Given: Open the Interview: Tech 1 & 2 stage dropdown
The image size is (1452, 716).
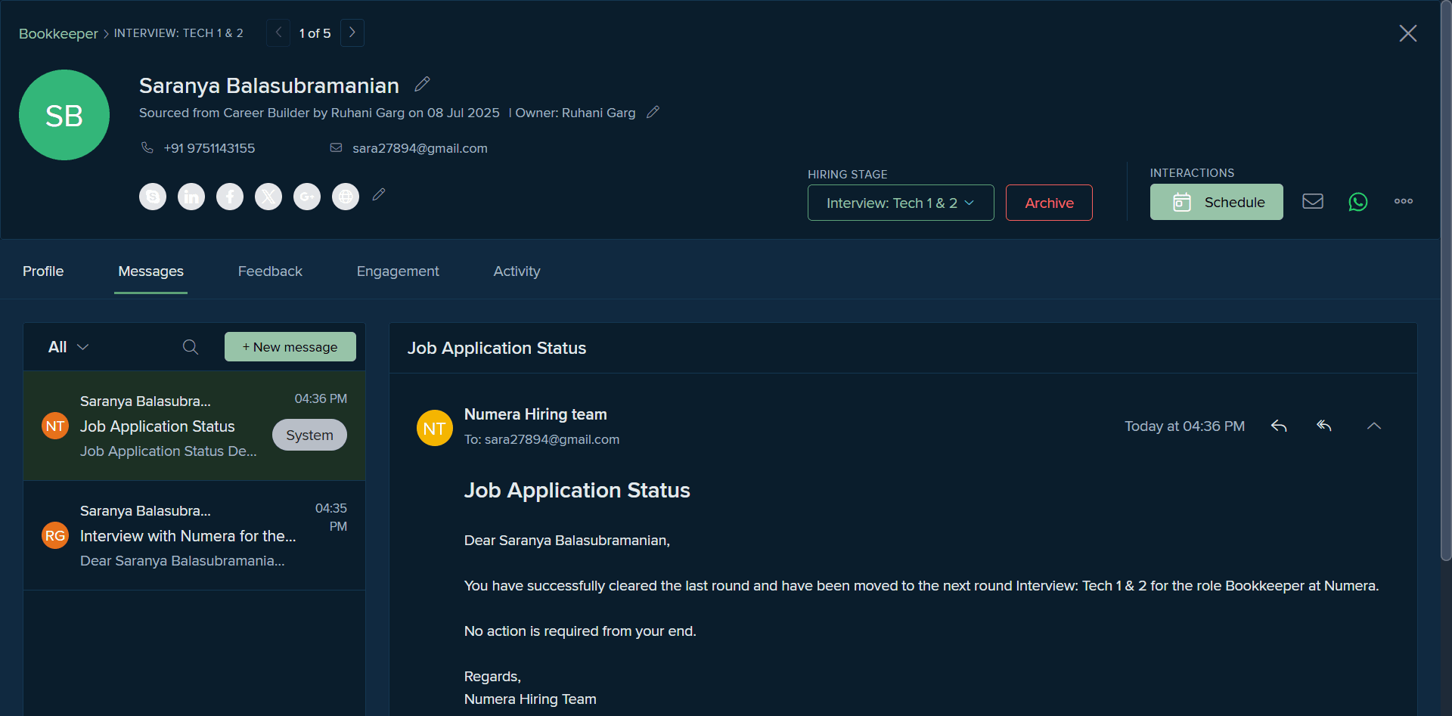Looking at the screenshot, I should point(901,203).
